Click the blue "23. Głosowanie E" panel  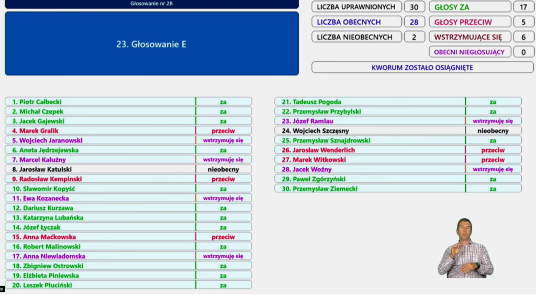[x=151, y=44]
